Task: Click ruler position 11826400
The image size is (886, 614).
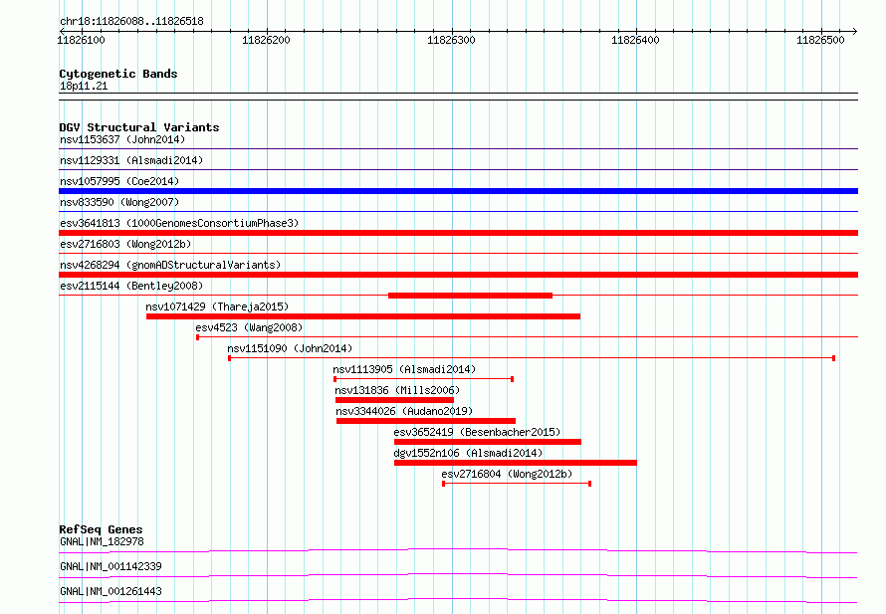Action: [x=635, y=40]
